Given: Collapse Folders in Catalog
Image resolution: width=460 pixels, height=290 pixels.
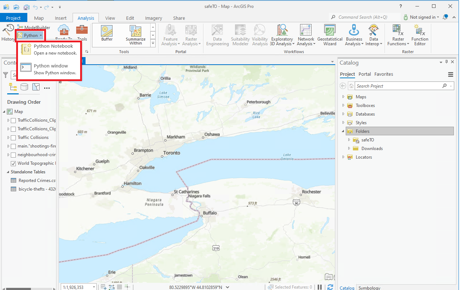Looking at the screenshot, I should pyautogui.click(x=343, y=131).
